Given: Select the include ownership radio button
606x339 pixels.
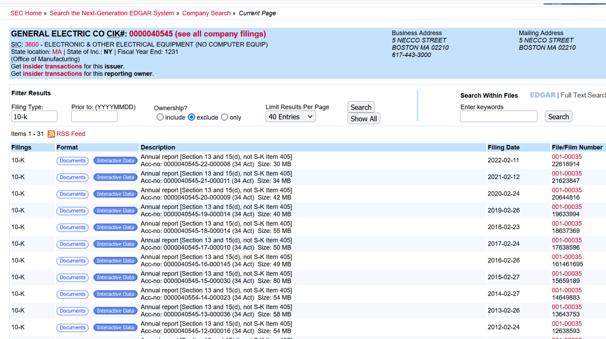Looking at the screenshot, I should pyautogui.click(x=160, y=117).
